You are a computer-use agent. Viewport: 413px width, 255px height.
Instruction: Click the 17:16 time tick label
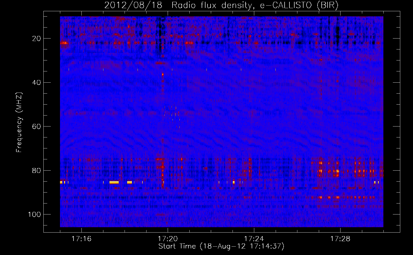(x=81, y=239)
